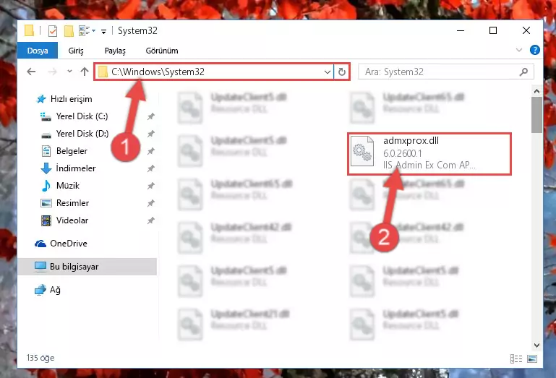This screenshot has width=556, height=378.
Task: Switch to the Giriş tab
Action: tap(76, 51)
